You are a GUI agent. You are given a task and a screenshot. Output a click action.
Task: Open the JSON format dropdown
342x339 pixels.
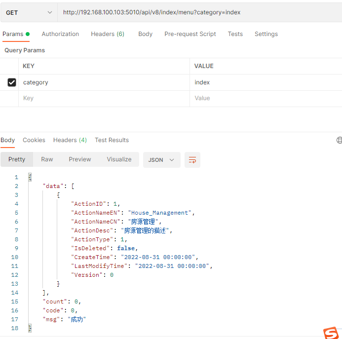click(x=161, y=160)
